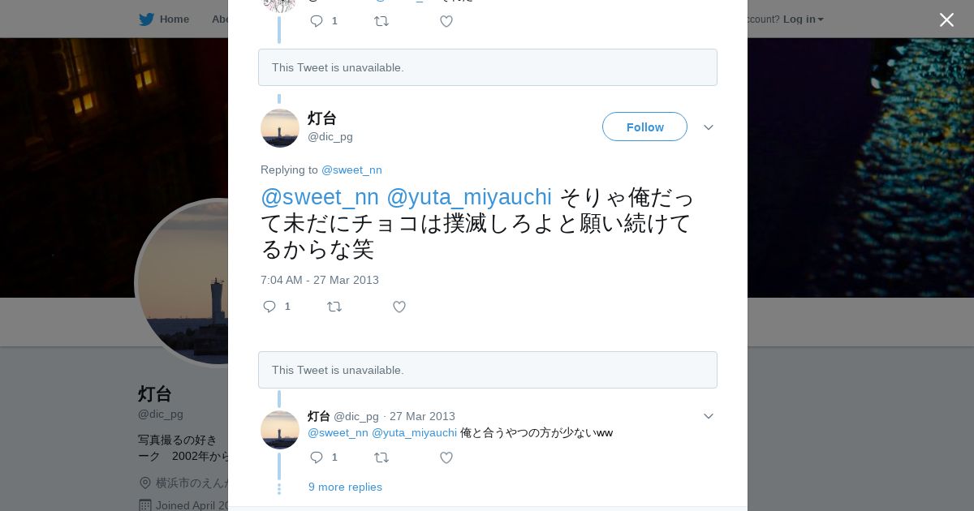Follow the 灯台 account
The image size is (974, 511).
point(644,127)
